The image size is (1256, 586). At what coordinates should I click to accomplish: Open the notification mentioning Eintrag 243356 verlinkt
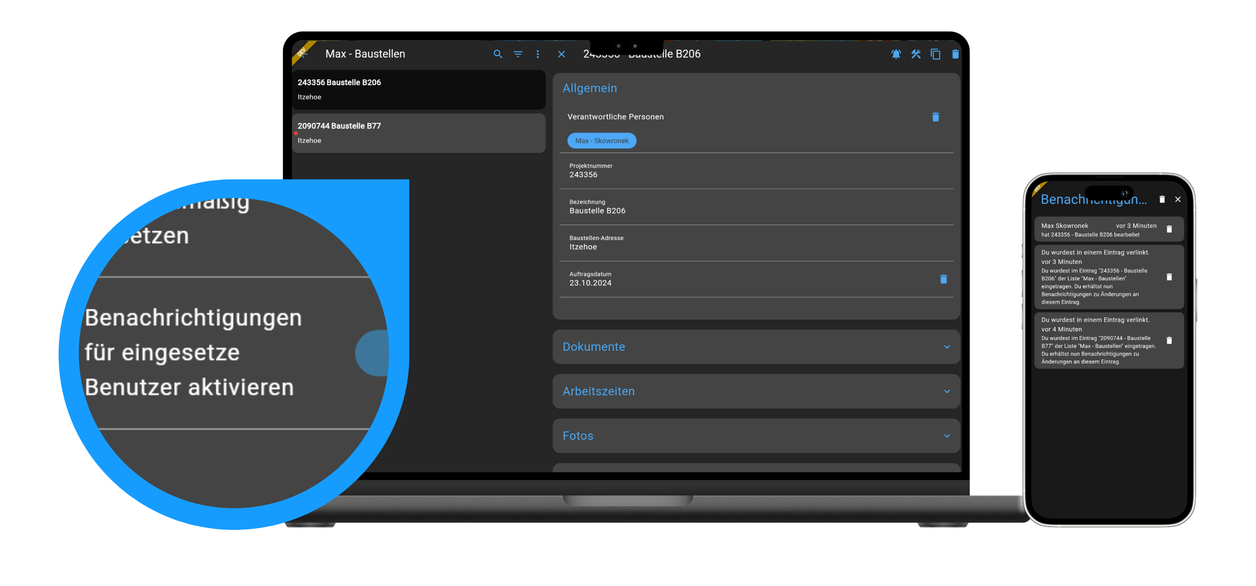pyautogui.click(x=1109, y=277)
